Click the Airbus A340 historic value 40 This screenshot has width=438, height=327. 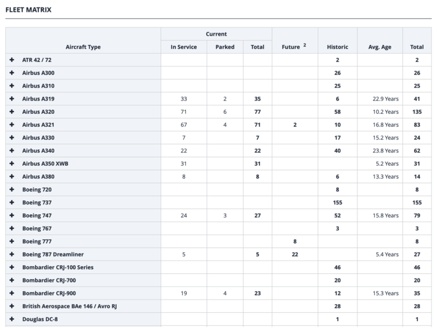tap(338, 151)
